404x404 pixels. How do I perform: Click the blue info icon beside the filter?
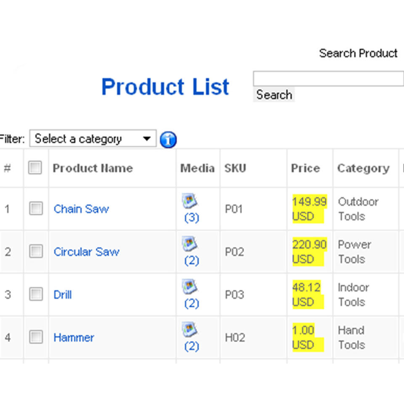(x=168, y=140)
